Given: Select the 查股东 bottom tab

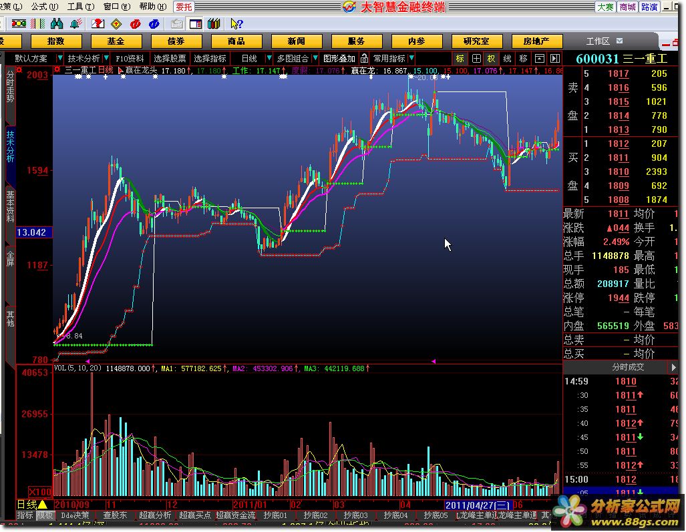Looking at the screenshot, I should (x=115, y=515).
